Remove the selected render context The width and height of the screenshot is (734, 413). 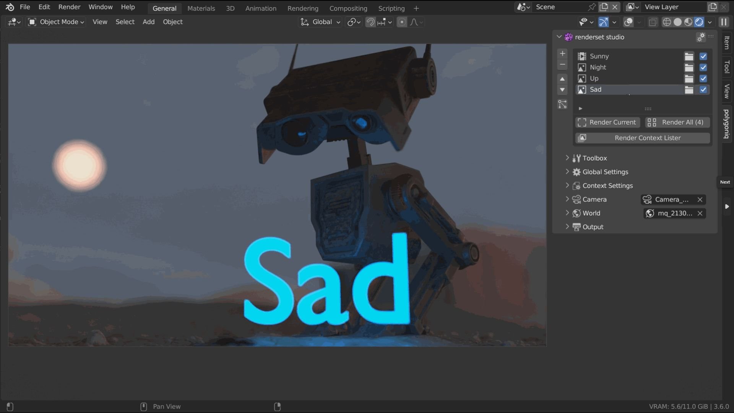[x=562, y=65]
